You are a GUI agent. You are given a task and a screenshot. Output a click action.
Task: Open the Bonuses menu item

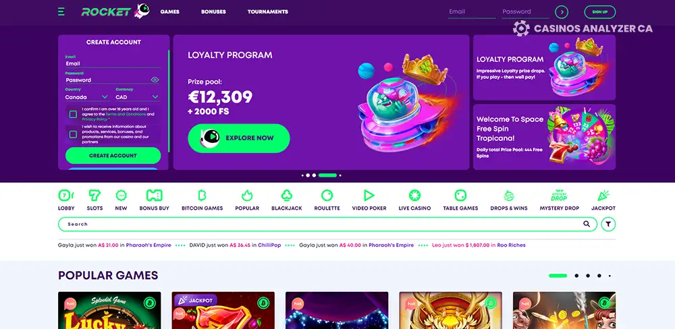(x=213, y=12)
